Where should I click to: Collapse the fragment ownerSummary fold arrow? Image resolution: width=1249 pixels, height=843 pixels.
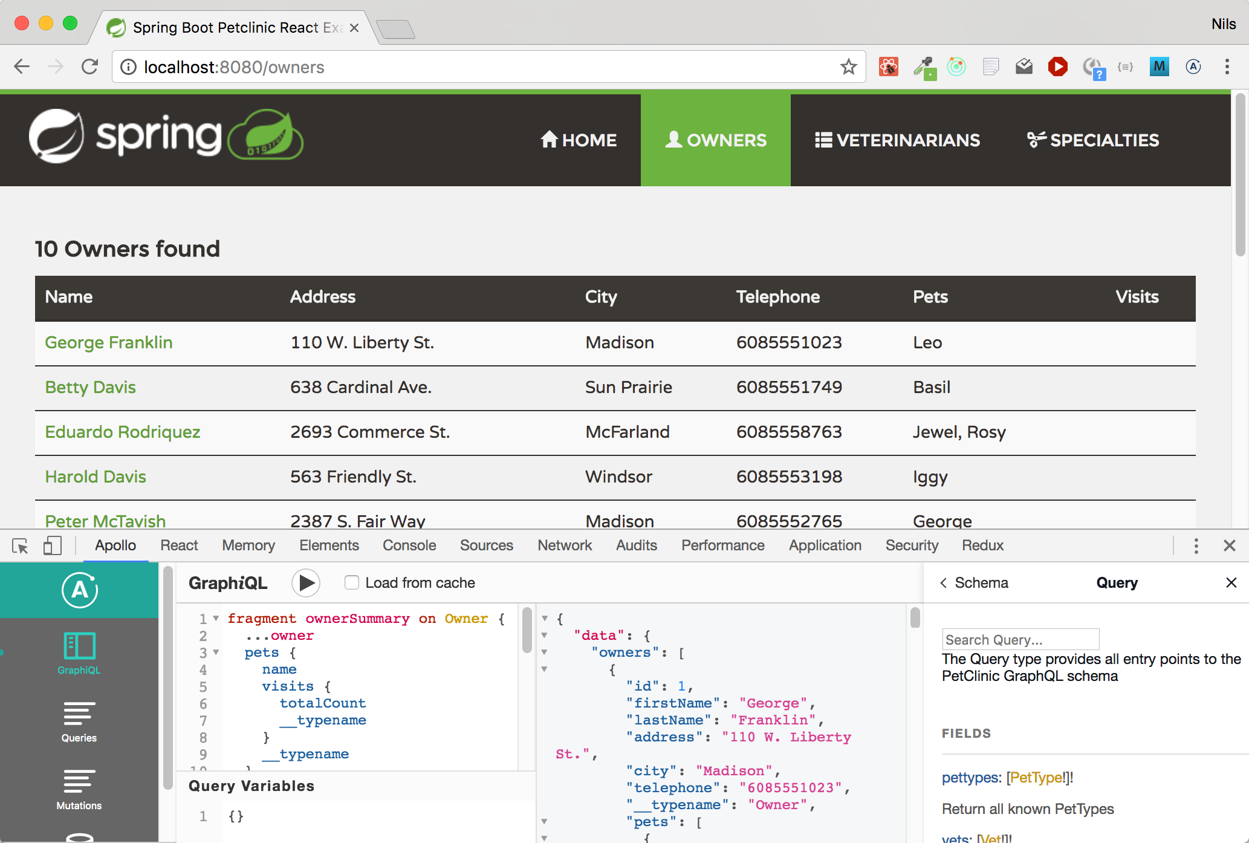pyautogui.click(x=216, y=619)
